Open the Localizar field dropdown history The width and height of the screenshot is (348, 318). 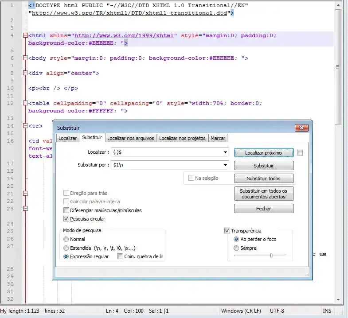click(226, 152)
